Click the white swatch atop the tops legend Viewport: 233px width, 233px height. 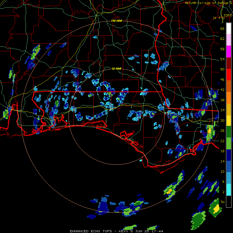tap(229, 28)
